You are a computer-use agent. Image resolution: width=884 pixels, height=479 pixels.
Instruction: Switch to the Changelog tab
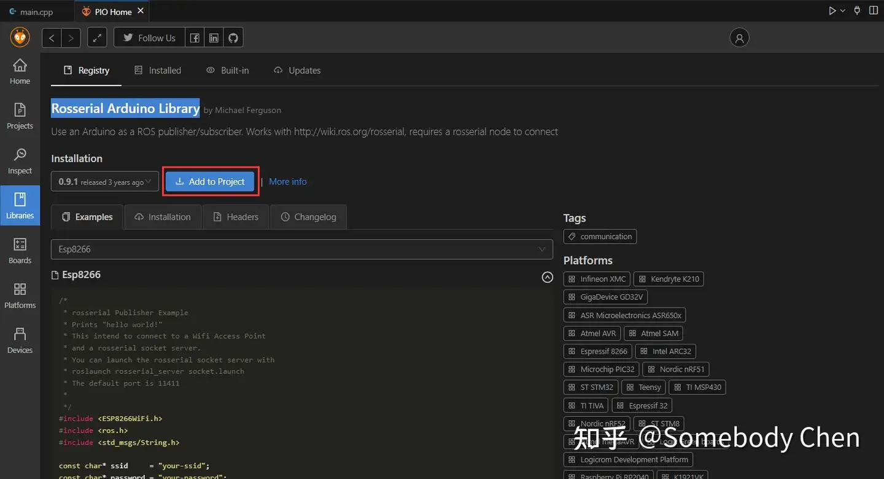[x=308, y=217]
